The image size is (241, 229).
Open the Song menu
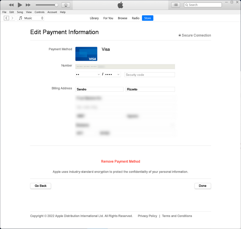(20, 12)
